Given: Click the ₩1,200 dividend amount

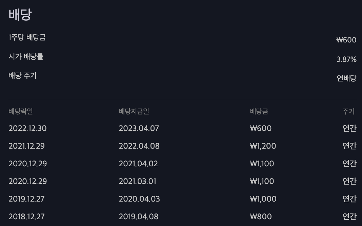Looking at the screenshot, I should coord(263,146).
